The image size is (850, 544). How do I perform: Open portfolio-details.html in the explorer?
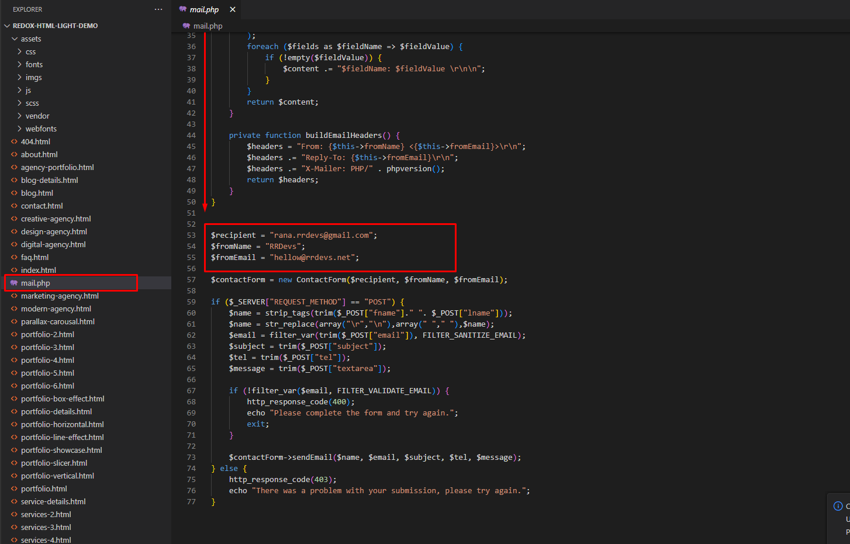[x=56, y=411]
